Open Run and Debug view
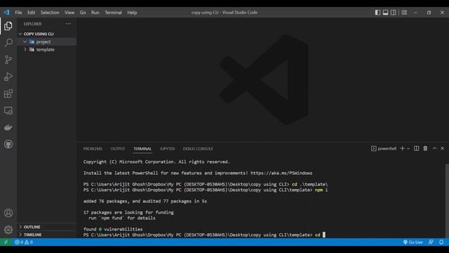This screenshot has width=449, height=253. [x=8, y=77]
